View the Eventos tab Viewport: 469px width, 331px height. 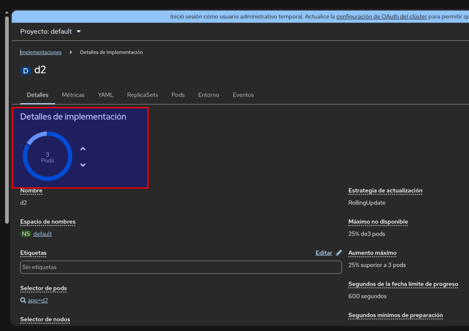243,95
